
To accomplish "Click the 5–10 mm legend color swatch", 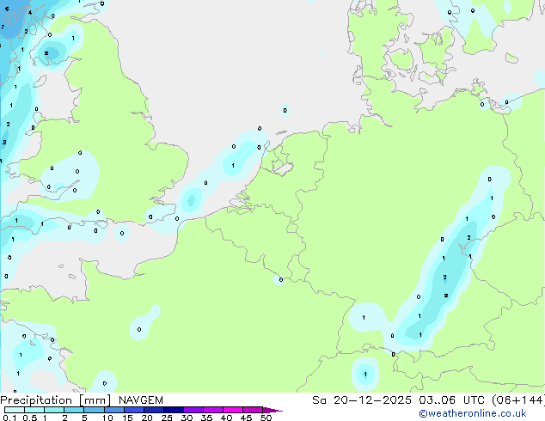I will 94,410.
